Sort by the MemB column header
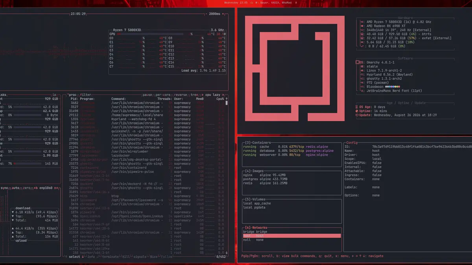Viewport: 472px width, 265px height. tap(199, 99)
